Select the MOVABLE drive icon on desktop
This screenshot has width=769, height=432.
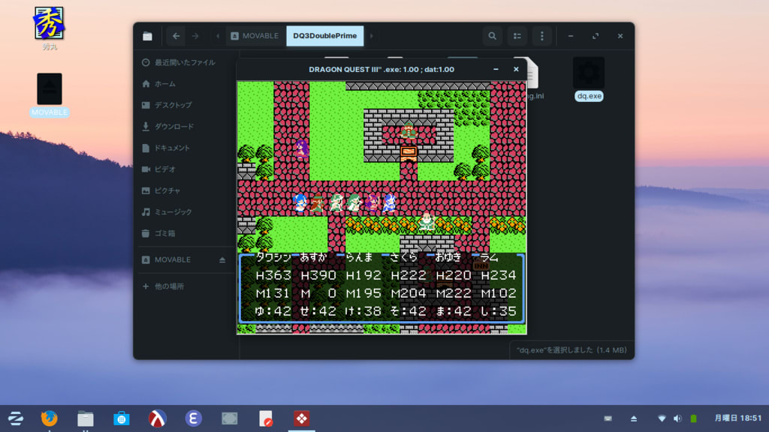tap(49, 95)
